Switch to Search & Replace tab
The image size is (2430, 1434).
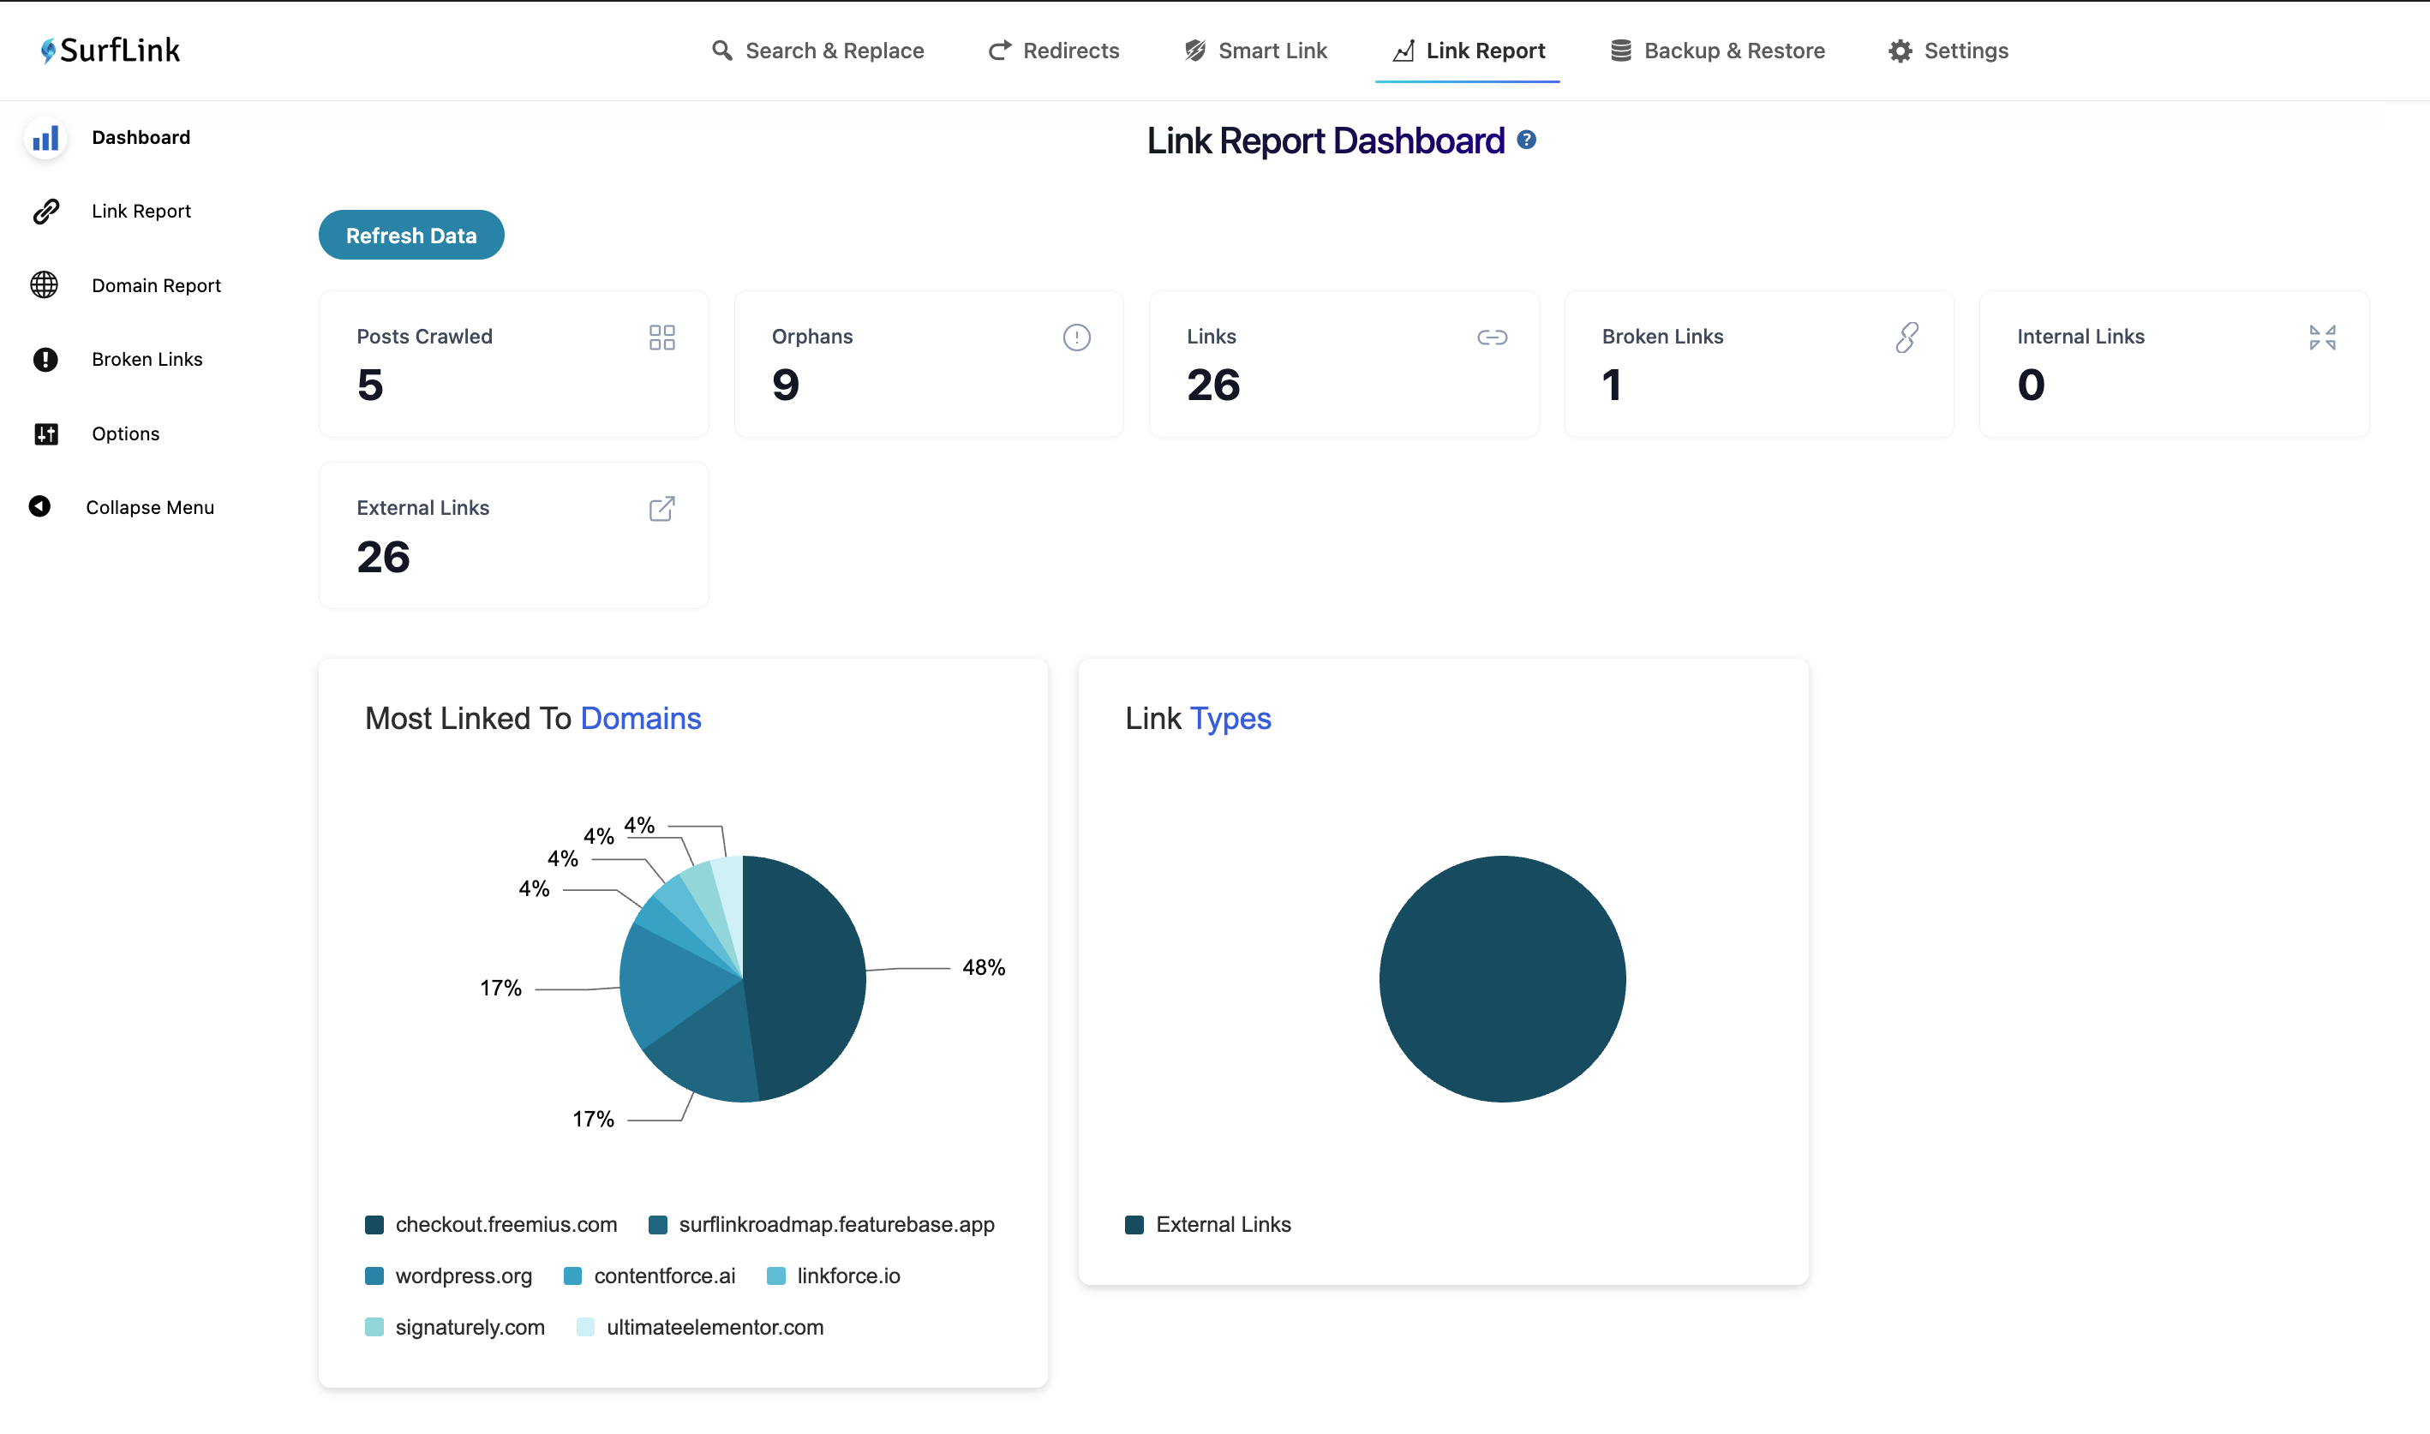pyautogui.click(x=817, y=51)
